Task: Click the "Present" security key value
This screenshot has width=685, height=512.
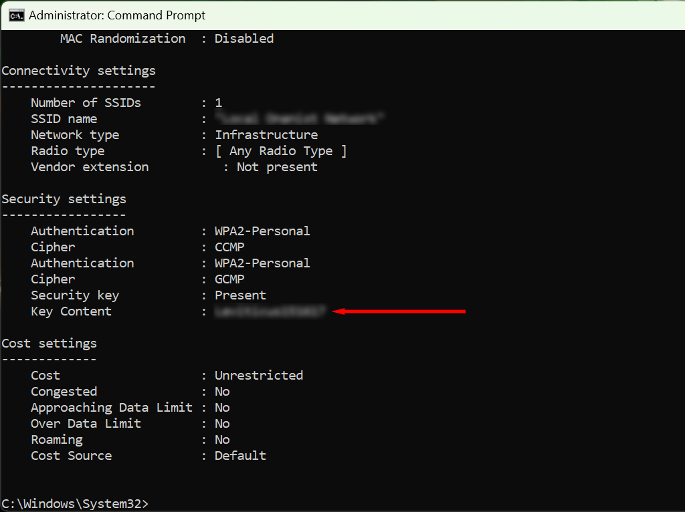Action: pyautogui.click(x=240, y=295)
